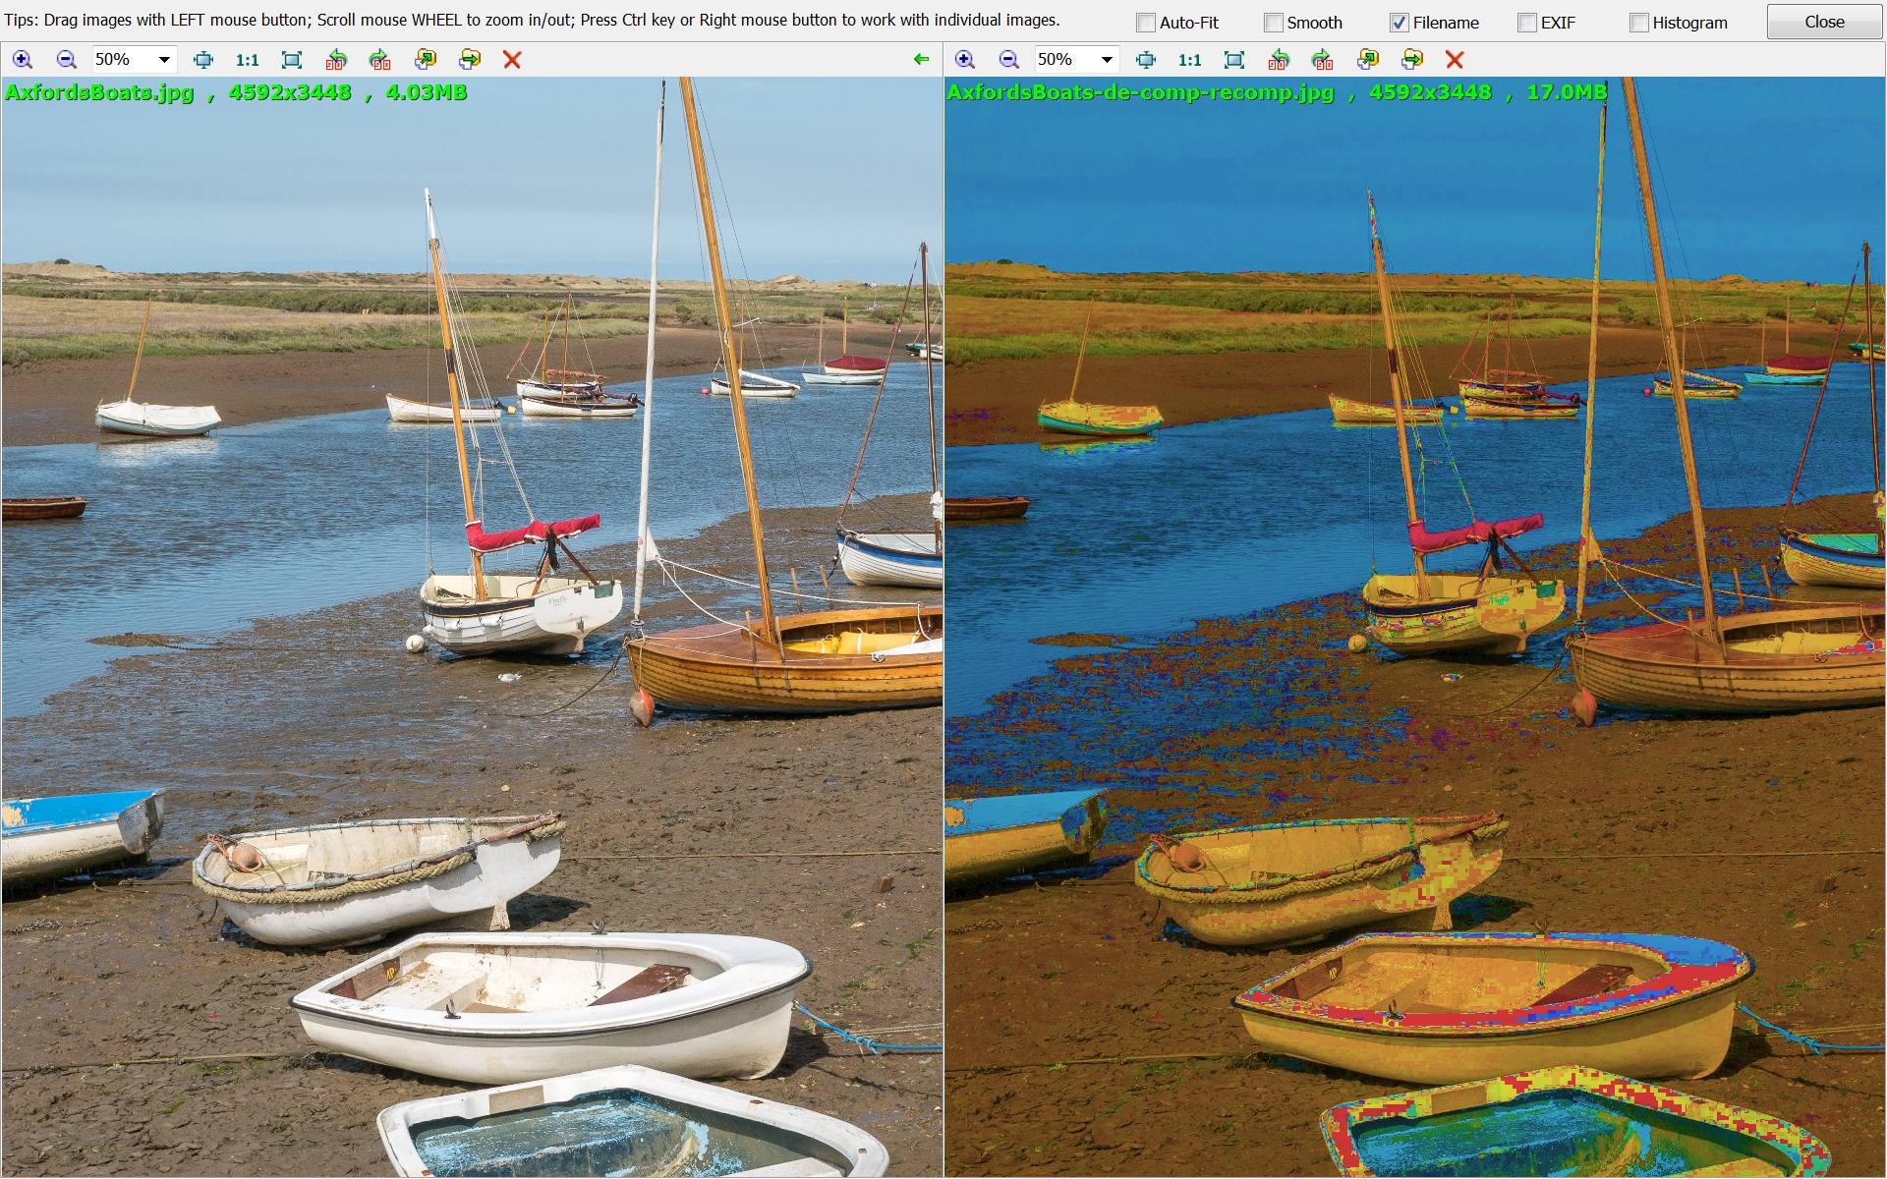Rotate left image counter-clockwise
The height and width of the screenshot is (1179, 1887).
[336, 60]
